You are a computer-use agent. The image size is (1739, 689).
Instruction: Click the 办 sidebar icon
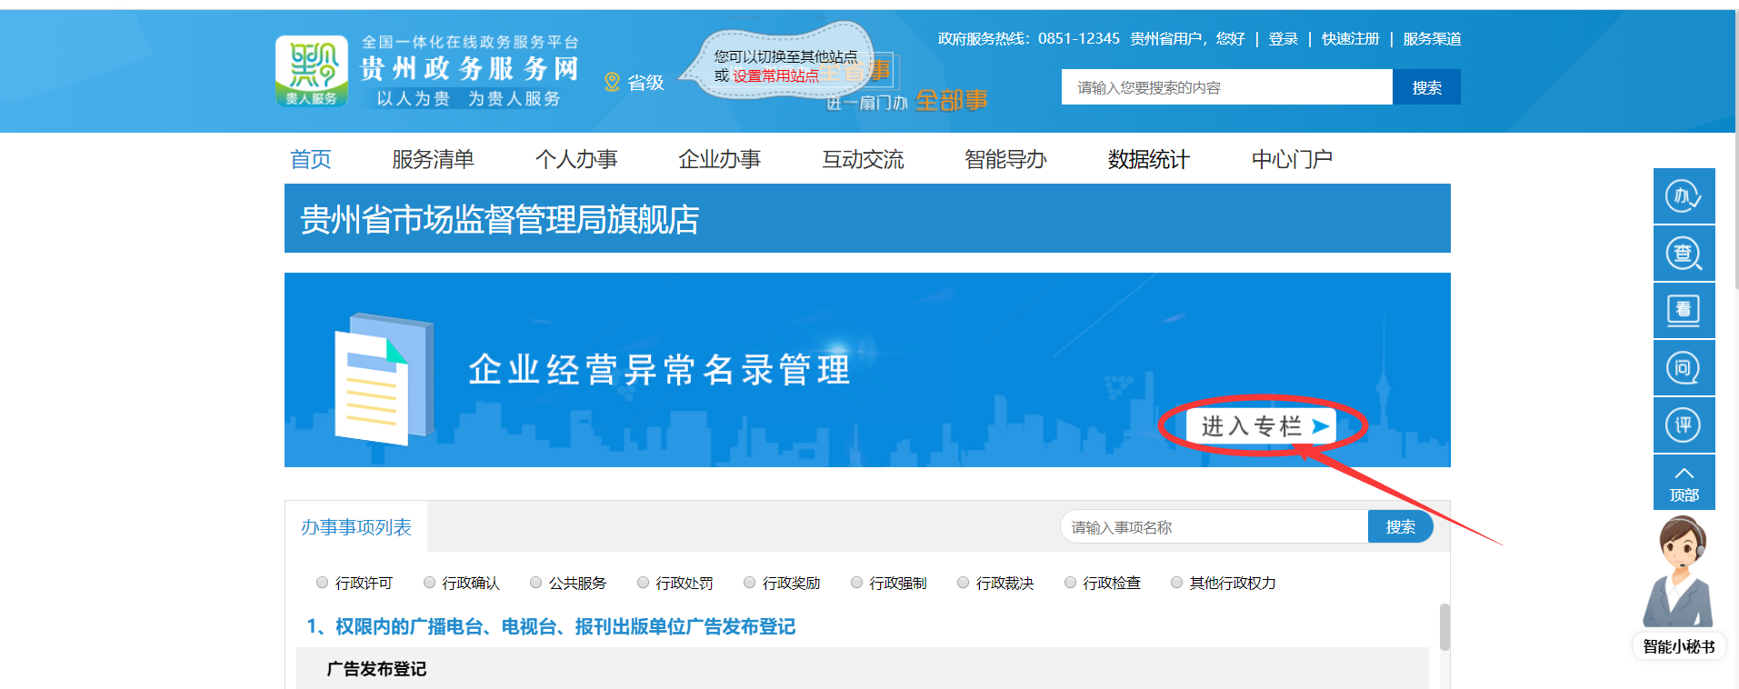pyautogui.click(x=1683, y=196)
